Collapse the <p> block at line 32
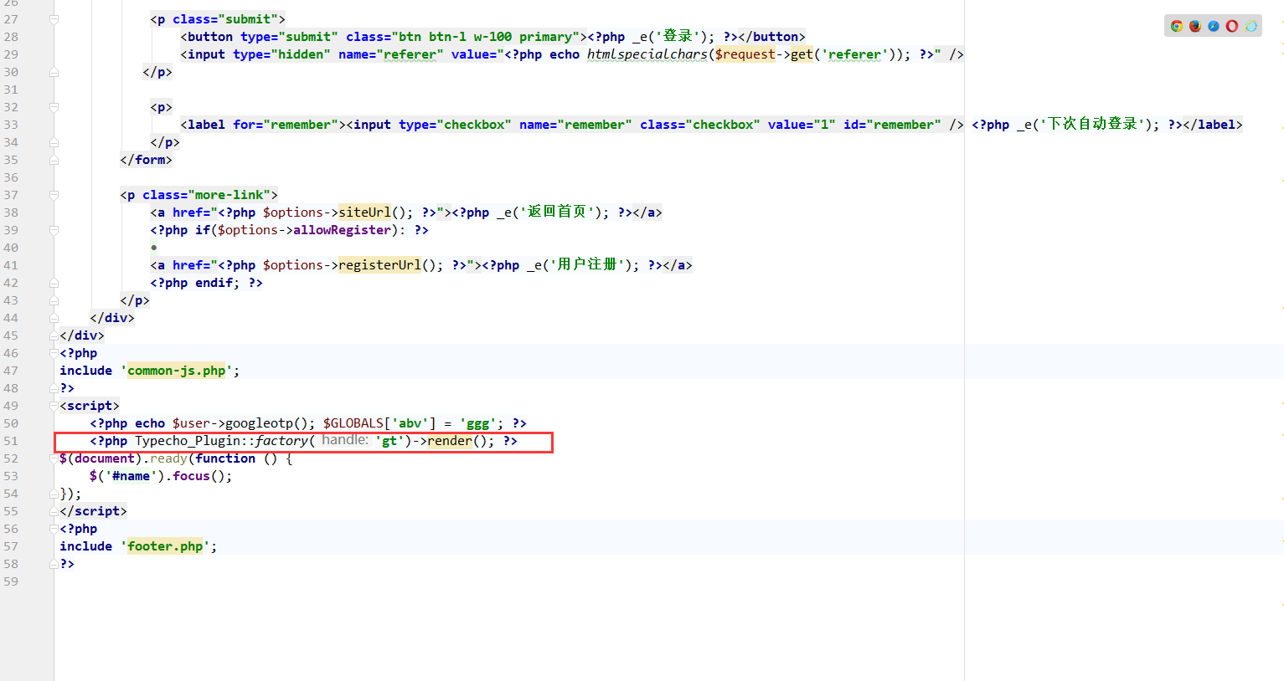Viewport: 1284px width, 681px height. (54, 107)
